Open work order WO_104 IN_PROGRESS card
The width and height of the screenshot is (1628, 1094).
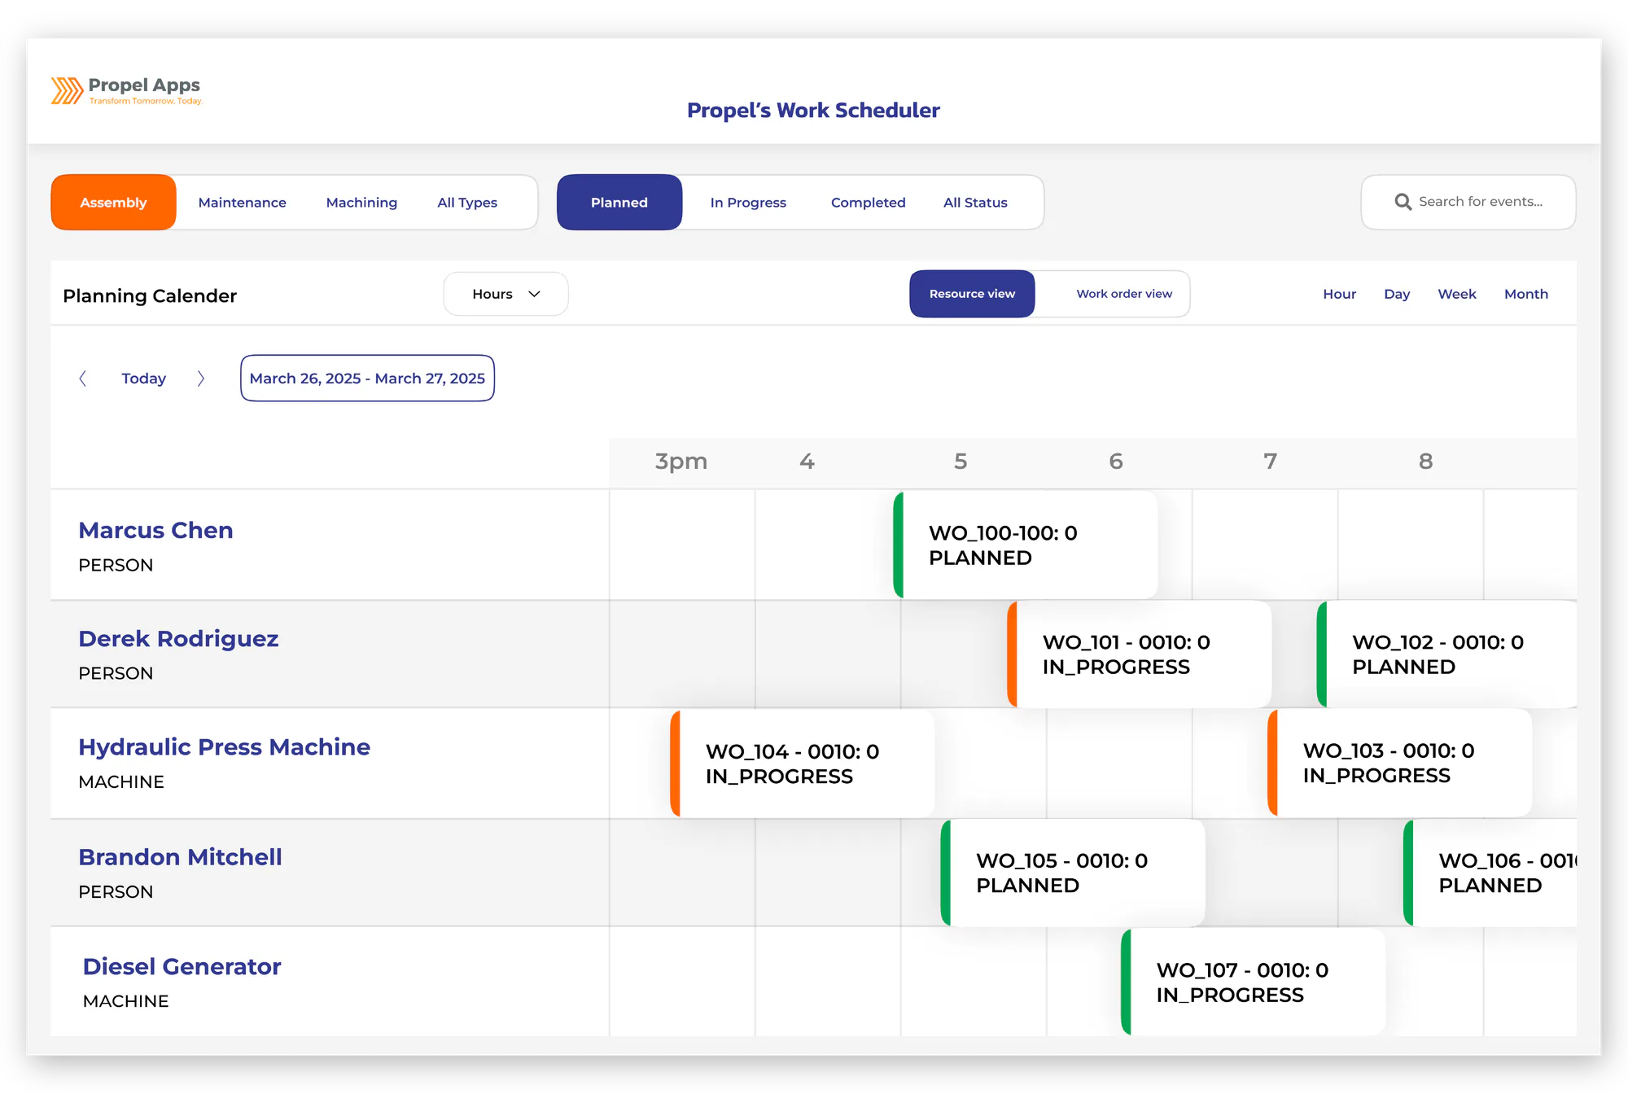click(803, 763)
